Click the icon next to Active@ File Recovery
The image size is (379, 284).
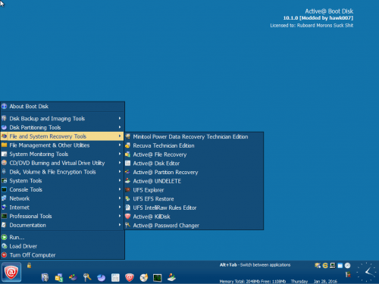(128, 154)
